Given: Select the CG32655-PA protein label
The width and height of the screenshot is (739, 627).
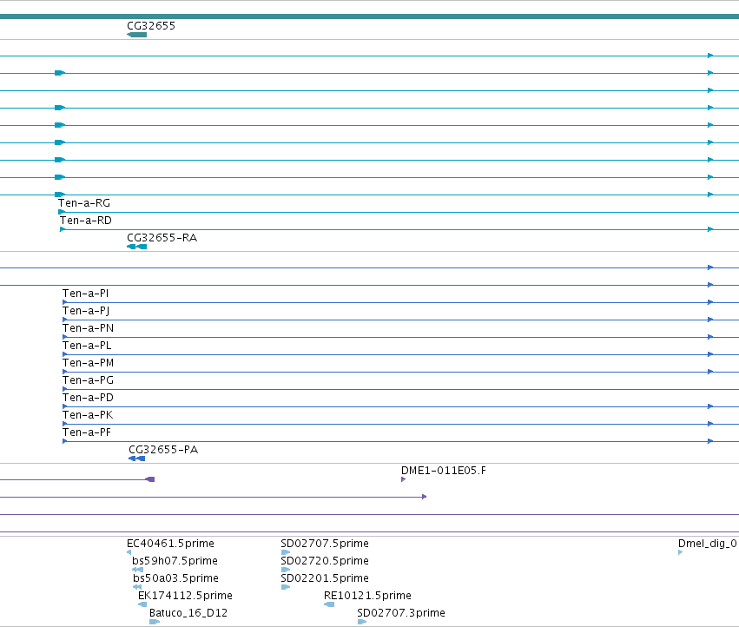Looking at the screenshot, I should click(163, 450).
